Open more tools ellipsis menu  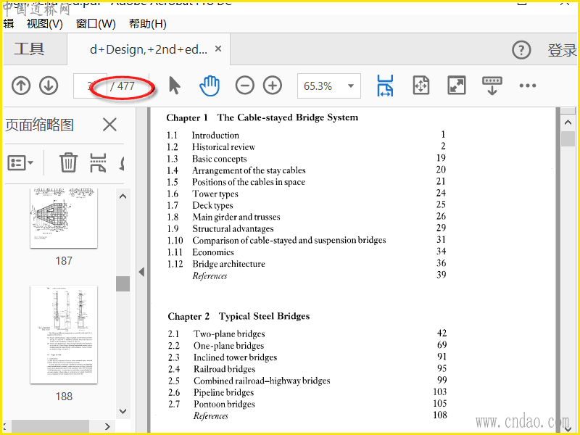528,86
